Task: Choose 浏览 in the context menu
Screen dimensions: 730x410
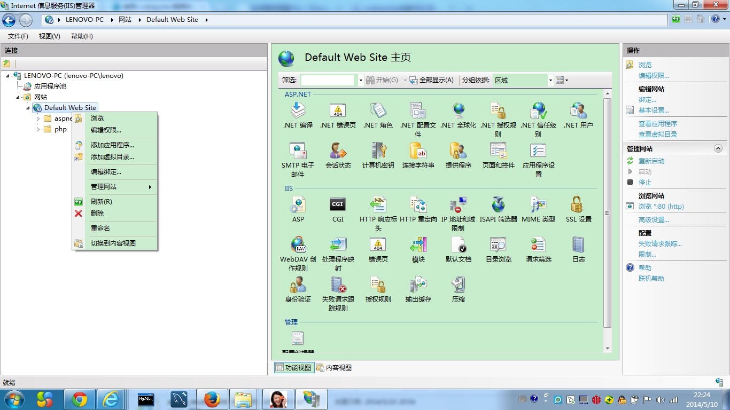Action: click(x=114, y=119)
